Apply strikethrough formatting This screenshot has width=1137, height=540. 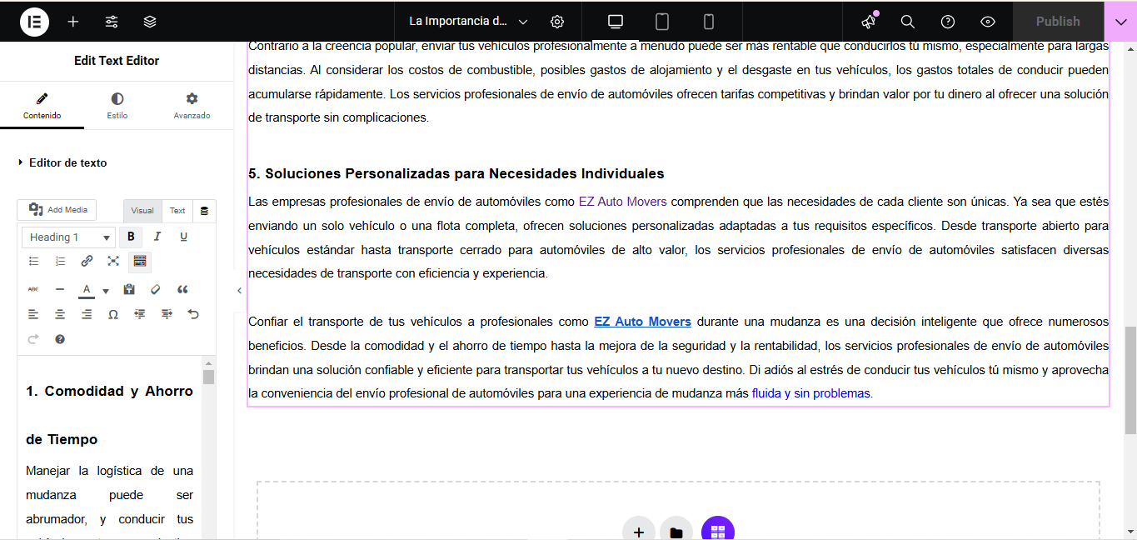coord(33,289)
